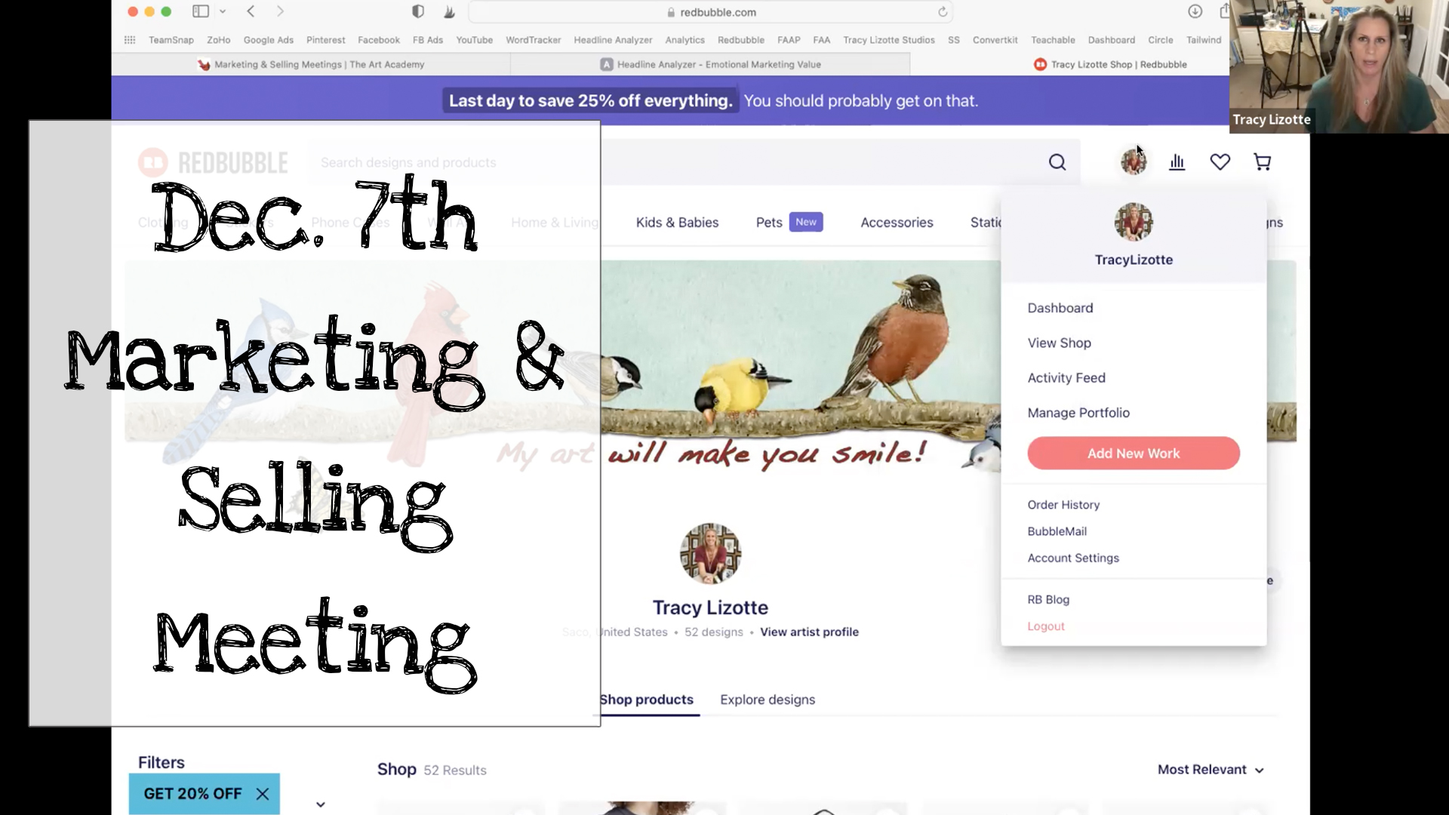
Task: Switch to Marketing & Selling Meetings tab
Action: tap(311, 64)
